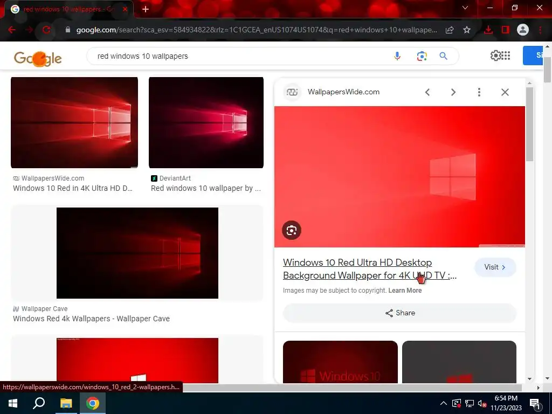Click the network tray icon
Screen dimensions: 552x414
click(x=470, y=403)
